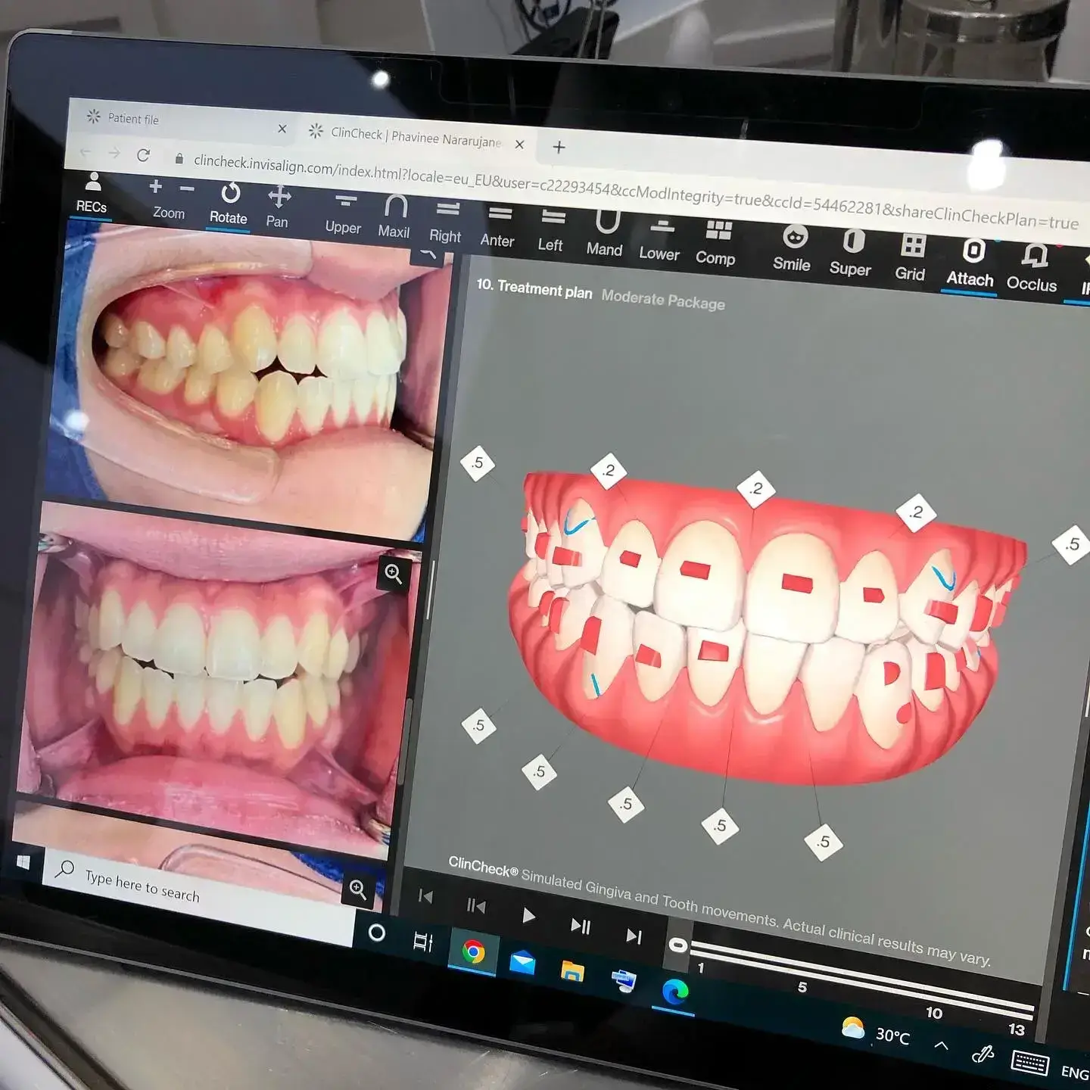Show hidden system tray icons
The width and height of the screenshot is (1090, 1090).
(x=941, y=1045)
